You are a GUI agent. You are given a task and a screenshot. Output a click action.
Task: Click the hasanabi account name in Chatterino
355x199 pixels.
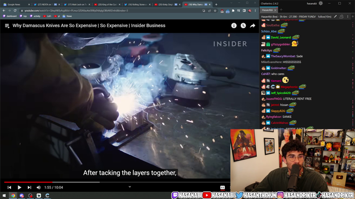312,4
